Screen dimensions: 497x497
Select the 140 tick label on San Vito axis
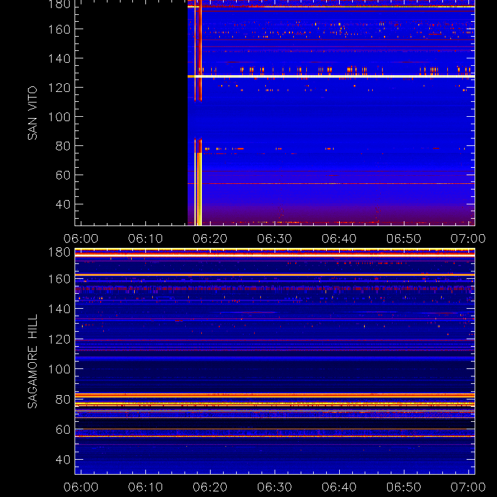click(59, 58)
